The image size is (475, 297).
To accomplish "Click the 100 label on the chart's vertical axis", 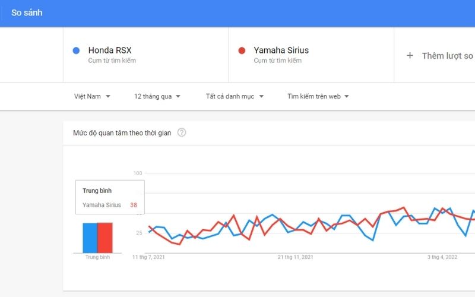I will [138, 173].
